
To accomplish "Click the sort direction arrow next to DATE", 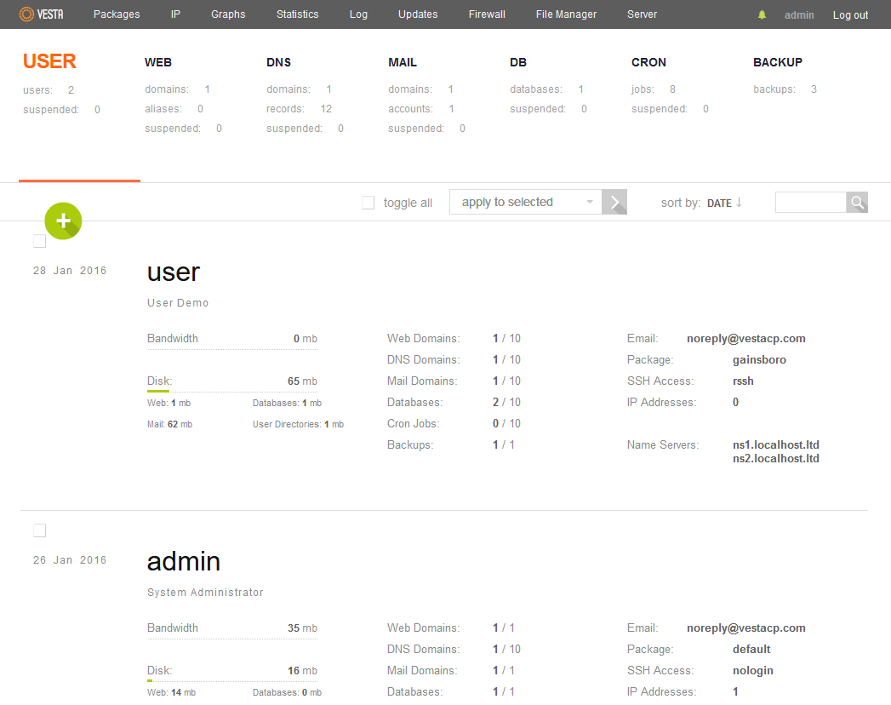I will [739, 203].
